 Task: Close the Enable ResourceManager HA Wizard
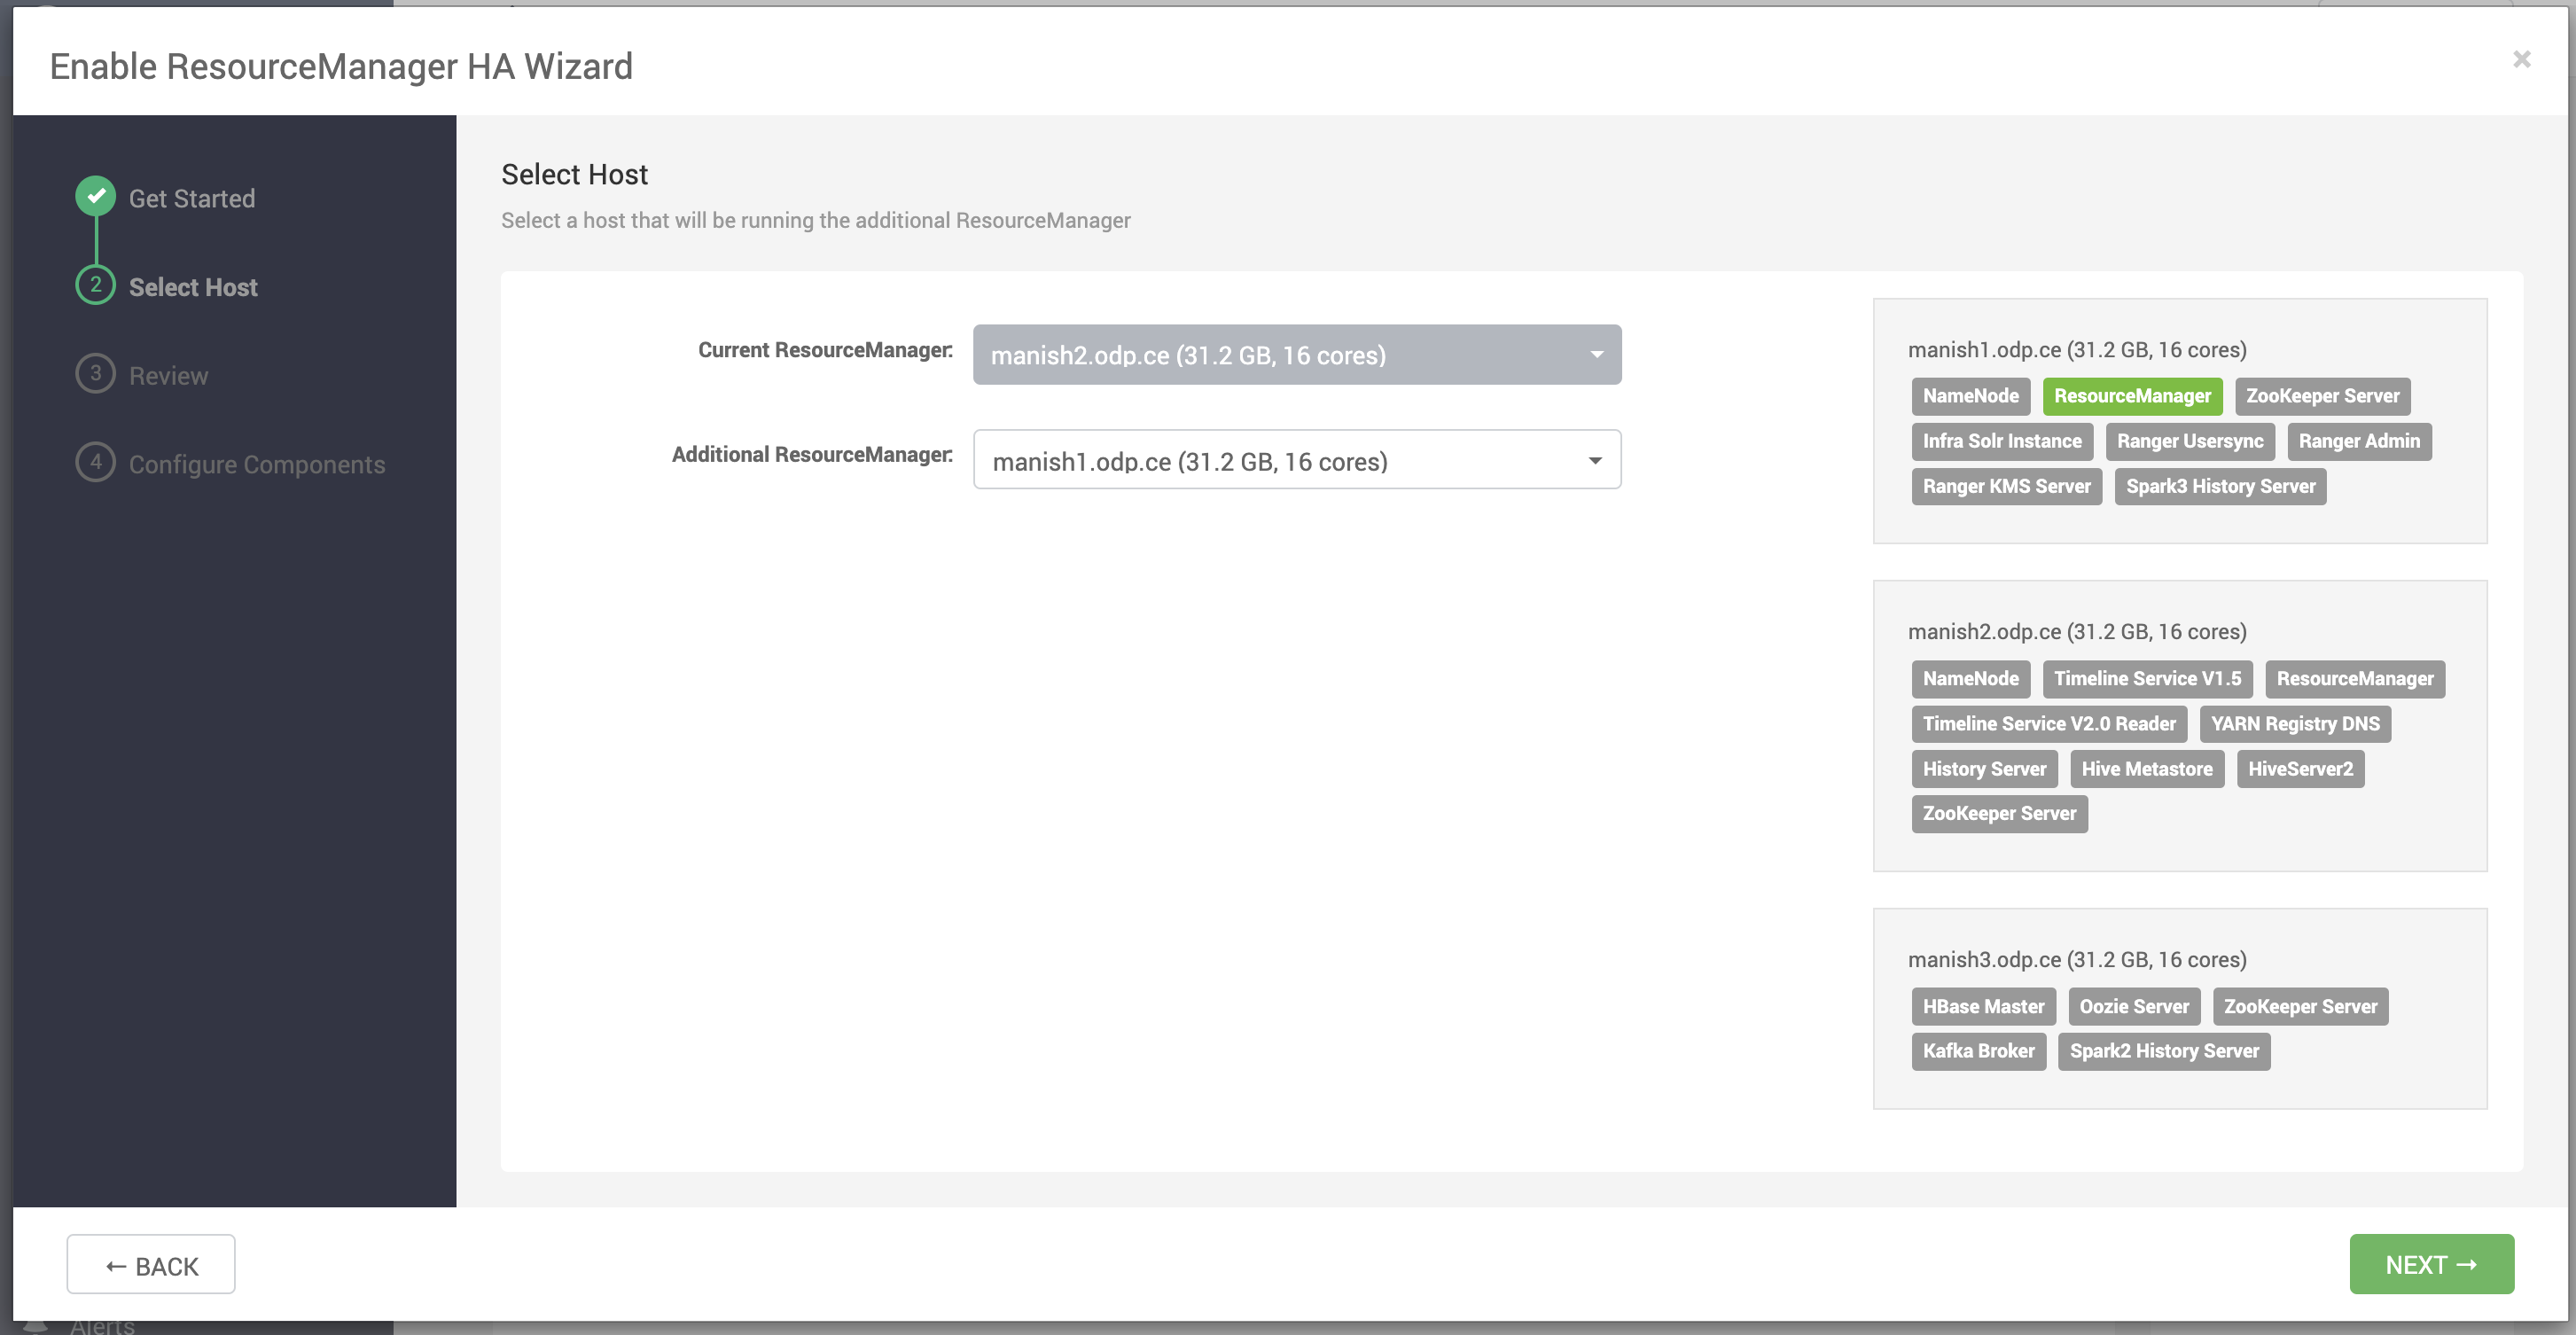pos(2521,59)
